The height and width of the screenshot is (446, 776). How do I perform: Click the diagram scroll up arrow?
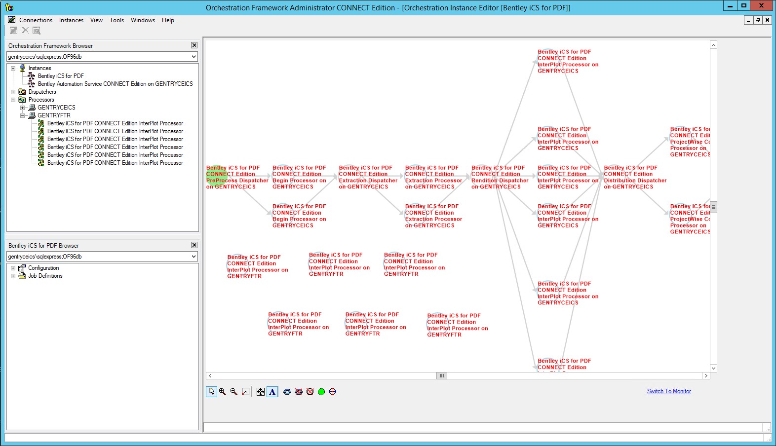pyautogui.click(x=713, y=45)
